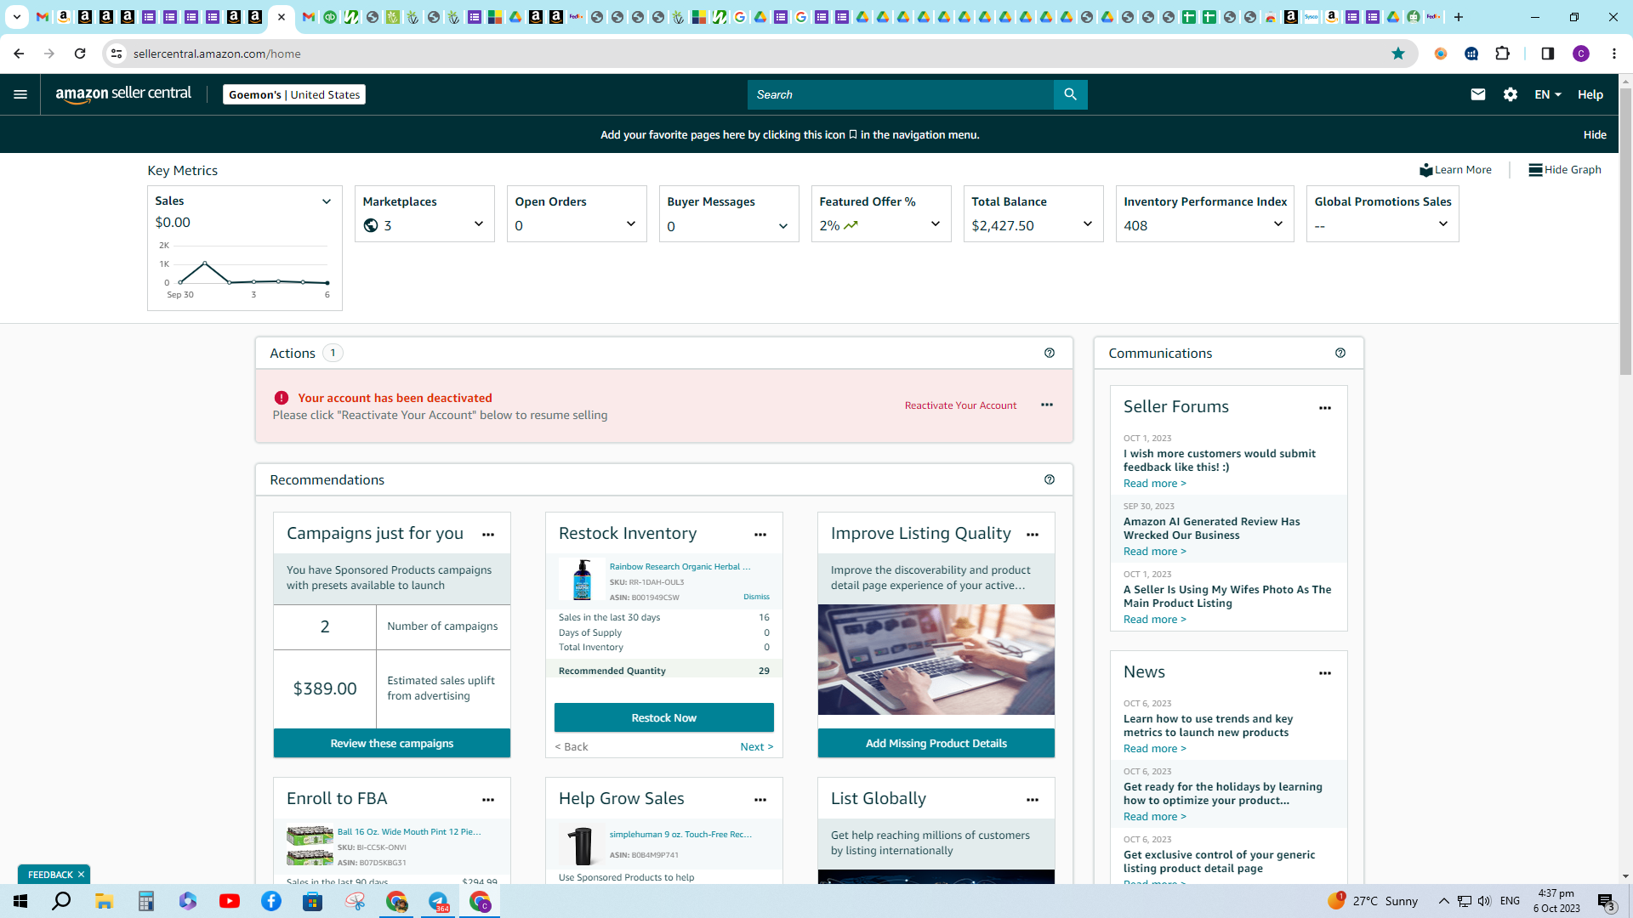Open help for Actions panel
The height and width of the screenshot is (918, 1633).
click(x=1050, y=353)
